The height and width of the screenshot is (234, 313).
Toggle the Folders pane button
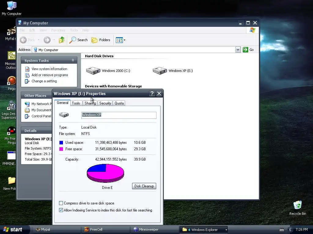tap(101, 40)
